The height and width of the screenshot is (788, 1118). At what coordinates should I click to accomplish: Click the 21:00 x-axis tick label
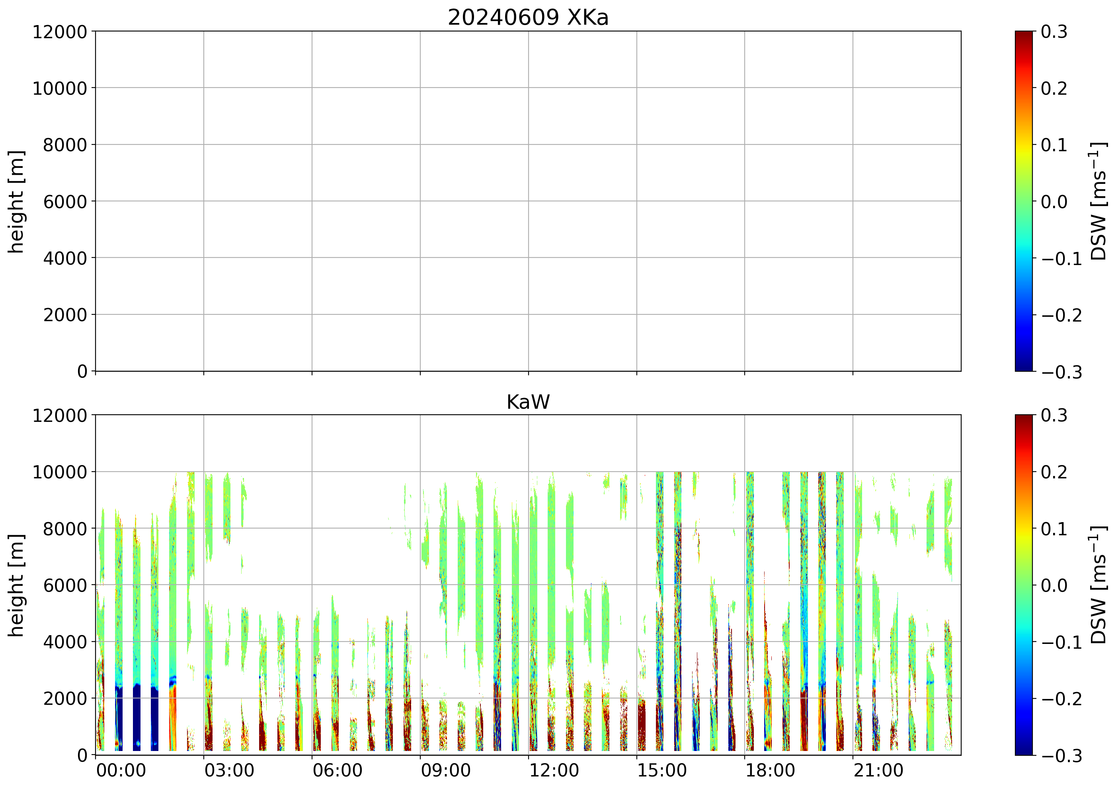pos(878,771)
